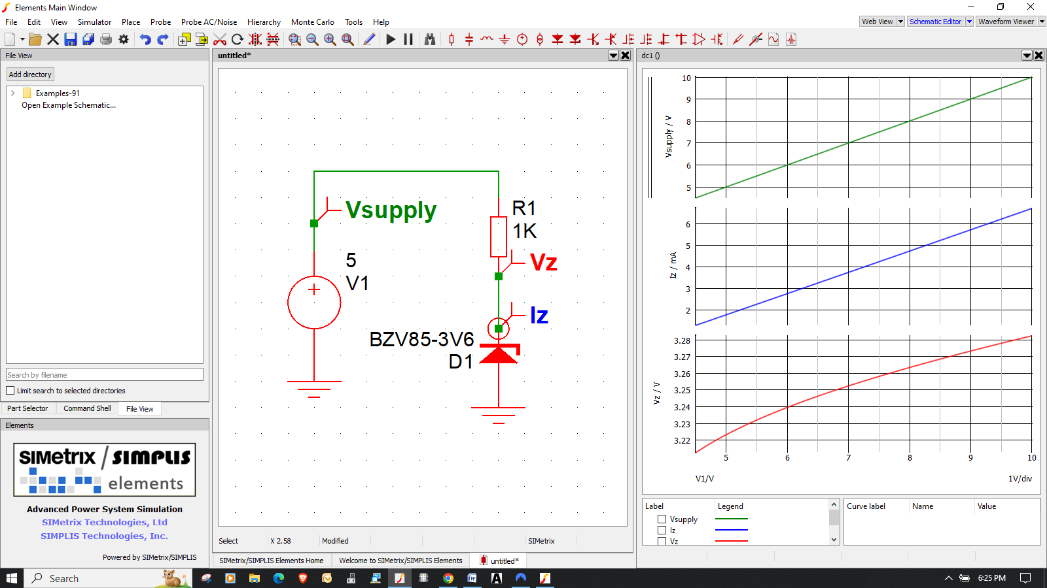
Task: Tick the Vsupply curve checkbox in the legend
Action: (662, 519)
